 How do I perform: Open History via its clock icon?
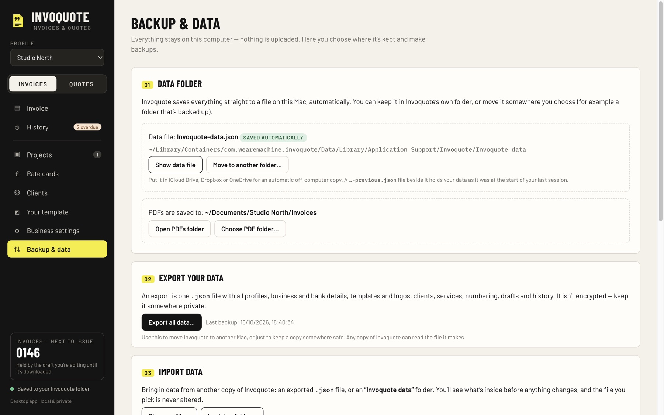point(17,127)
